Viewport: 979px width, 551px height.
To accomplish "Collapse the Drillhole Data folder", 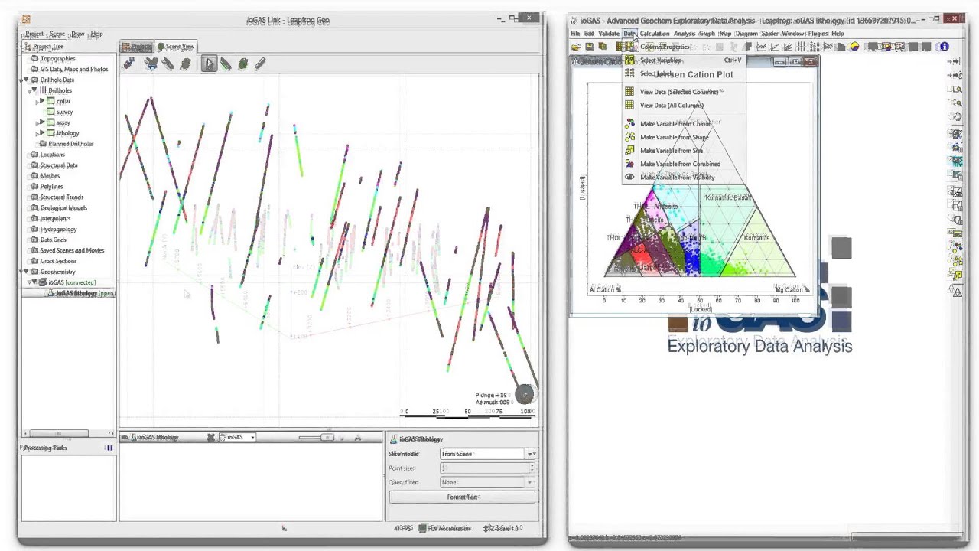I will tap(26, 80).
